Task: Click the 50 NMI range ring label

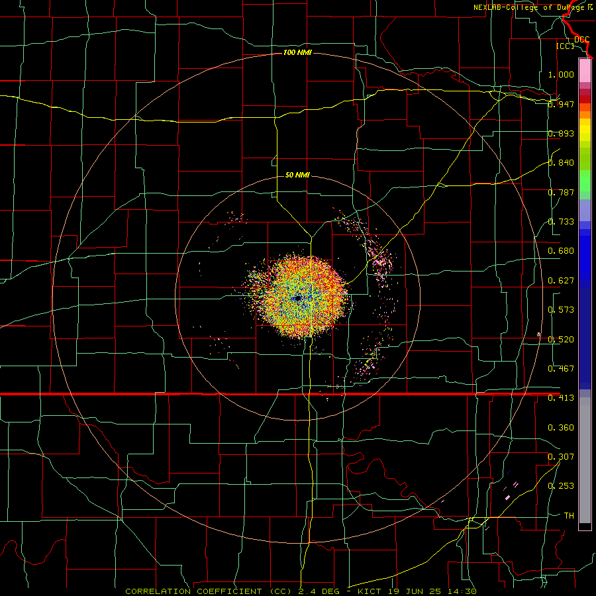Action: click(x=297, y=175)
